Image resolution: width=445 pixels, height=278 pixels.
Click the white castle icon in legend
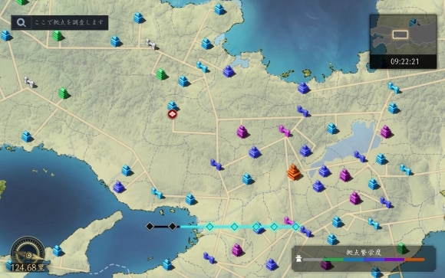click(x=298, y=258)
